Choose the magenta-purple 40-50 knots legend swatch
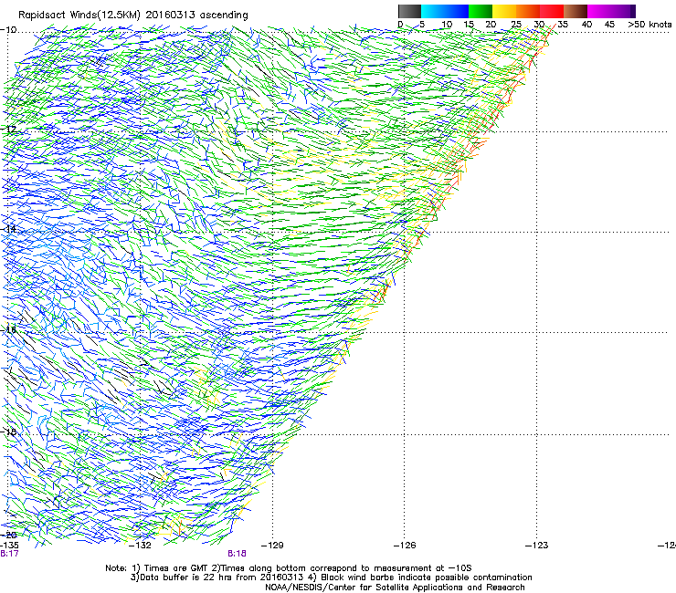Screen dimensions: 676x593 click(611, 11)
